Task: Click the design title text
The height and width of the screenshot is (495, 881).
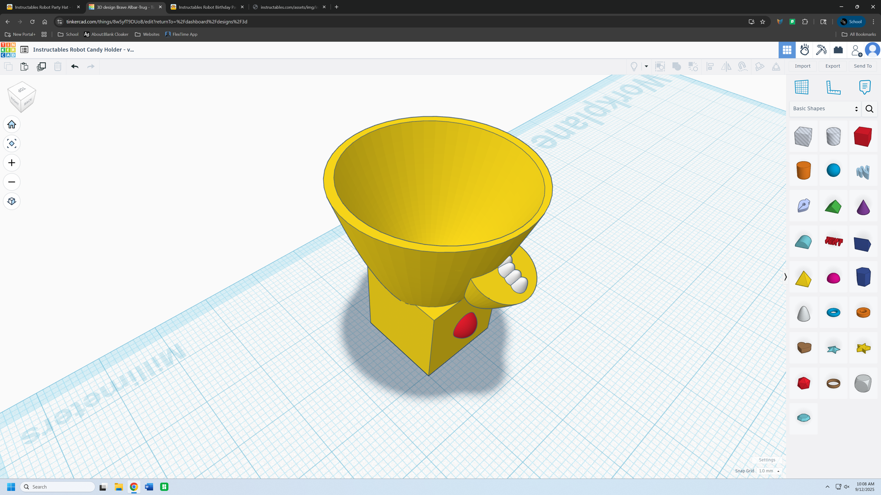Action: [83, 49]
